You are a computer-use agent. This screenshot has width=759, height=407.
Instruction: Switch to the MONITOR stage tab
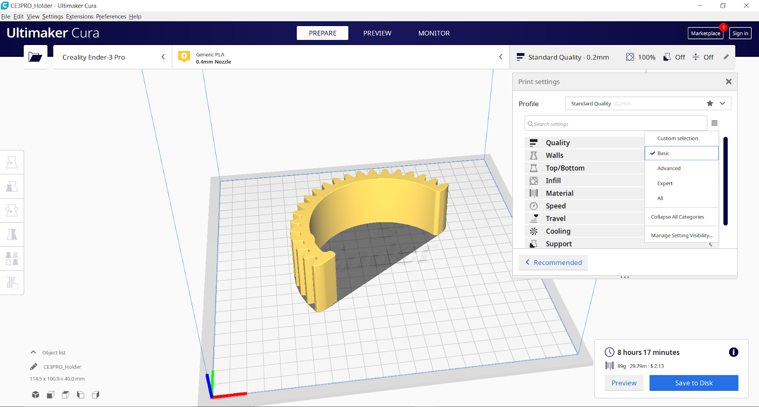[x=434, y=33]
